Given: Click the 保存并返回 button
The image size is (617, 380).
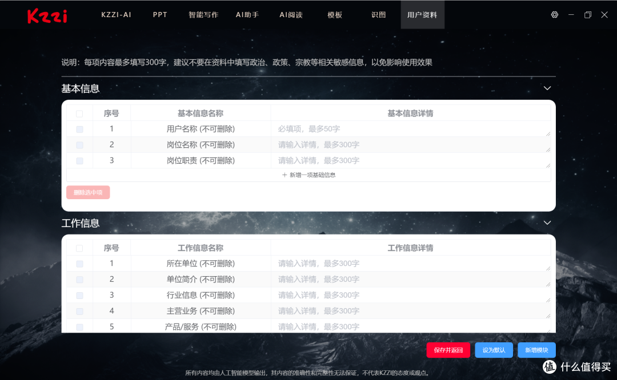Looking at the screenshot, I should click(448, 350).
